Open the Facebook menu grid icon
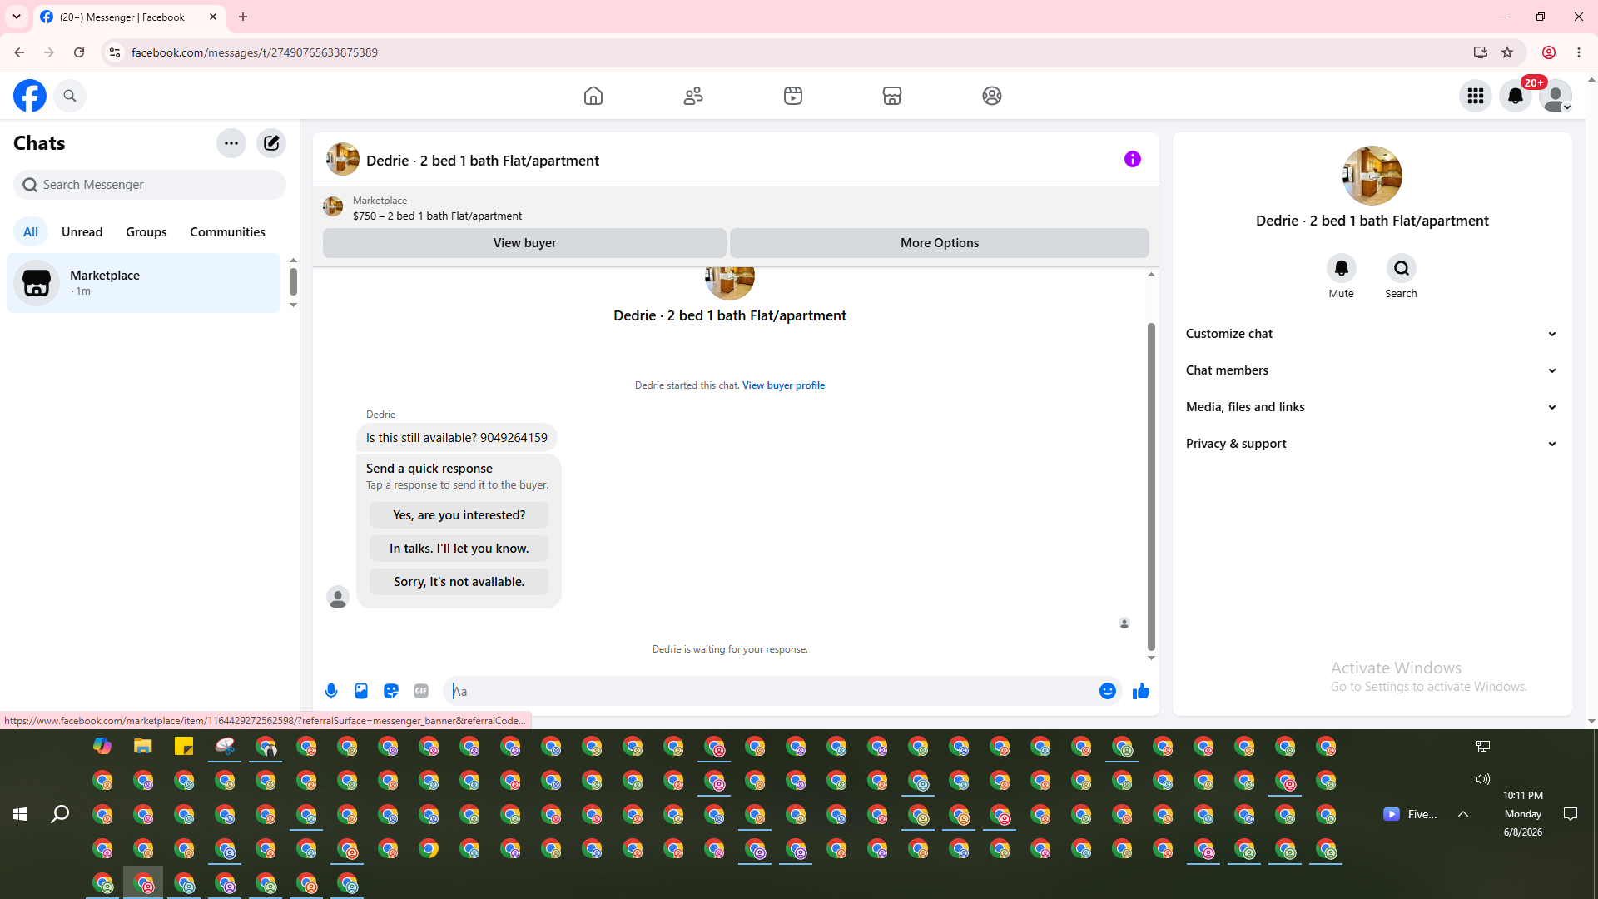Screen dimensions: 1598x899 pos(1476,96)
